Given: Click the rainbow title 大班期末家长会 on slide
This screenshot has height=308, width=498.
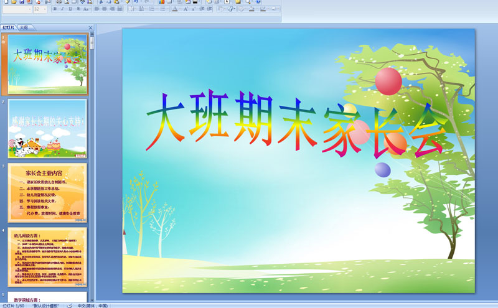Looking at the screenshot, I should tap(297, 124).
